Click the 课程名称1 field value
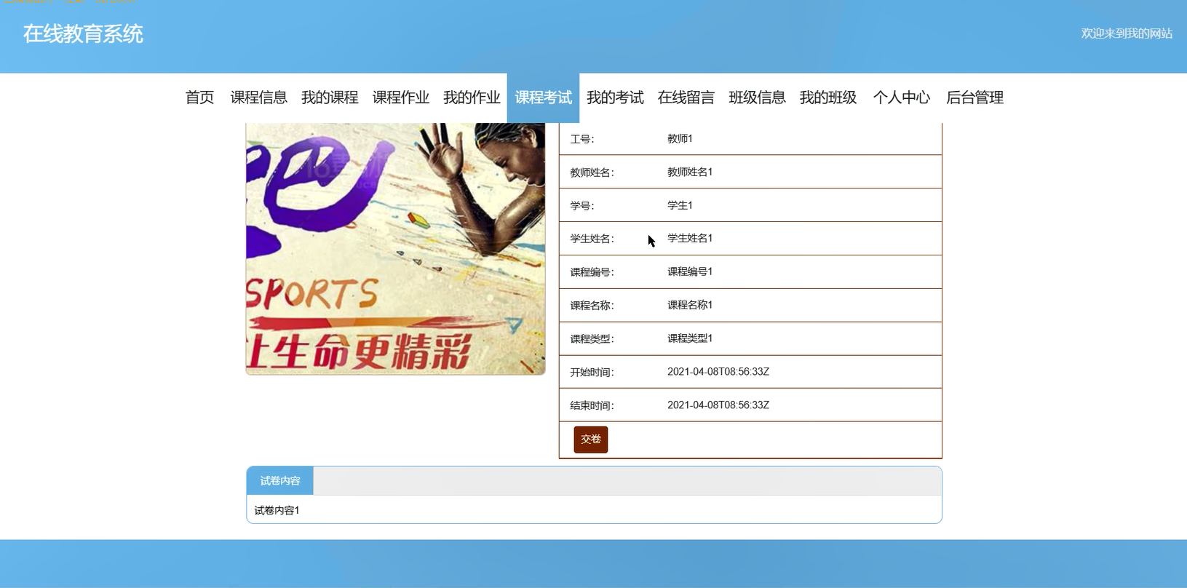Image resolution: width=1187 pixels, height=588 pixels. 689,305
